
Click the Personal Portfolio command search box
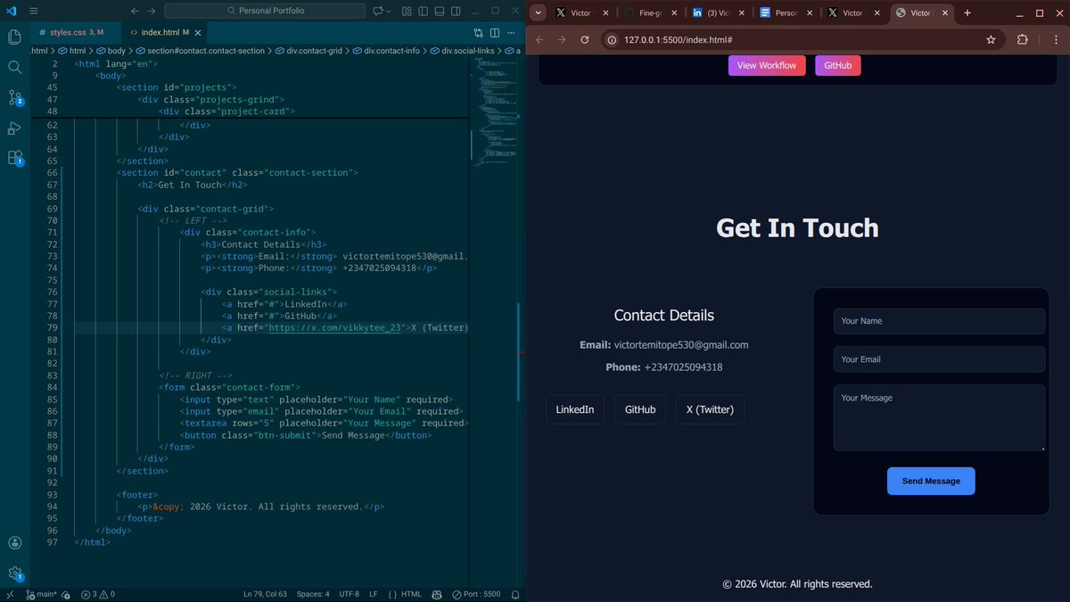(265, 11)
